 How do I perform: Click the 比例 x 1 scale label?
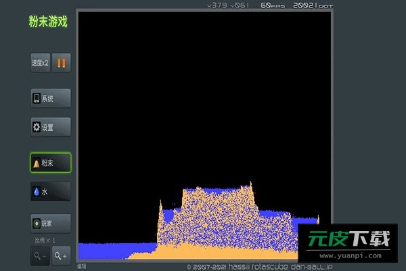click(45, 241)
